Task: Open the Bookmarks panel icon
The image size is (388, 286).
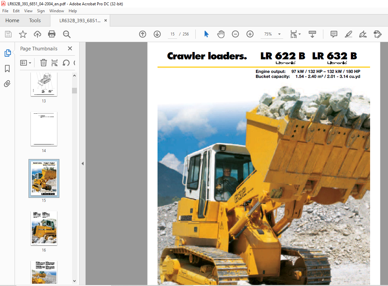Action: [7, 69]
